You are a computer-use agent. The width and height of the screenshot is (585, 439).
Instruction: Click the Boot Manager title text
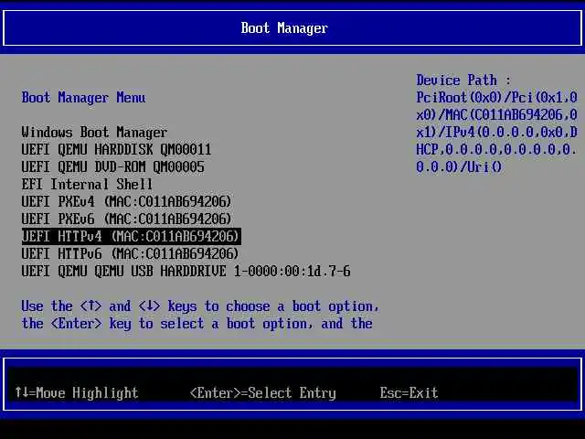[x=284, y=28]
